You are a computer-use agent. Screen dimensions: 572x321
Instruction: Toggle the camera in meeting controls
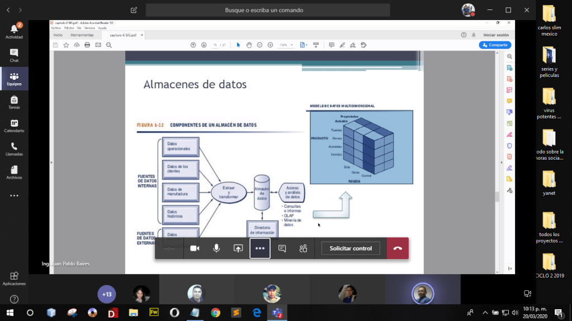point(195,248)
